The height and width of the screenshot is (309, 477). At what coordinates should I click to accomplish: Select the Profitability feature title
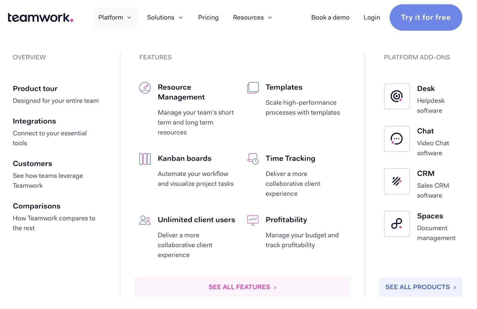point(286,220)
